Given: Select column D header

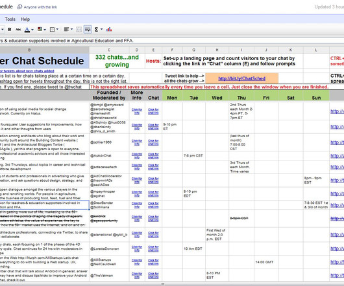Looking at the screenshot, I should point(137,50).
